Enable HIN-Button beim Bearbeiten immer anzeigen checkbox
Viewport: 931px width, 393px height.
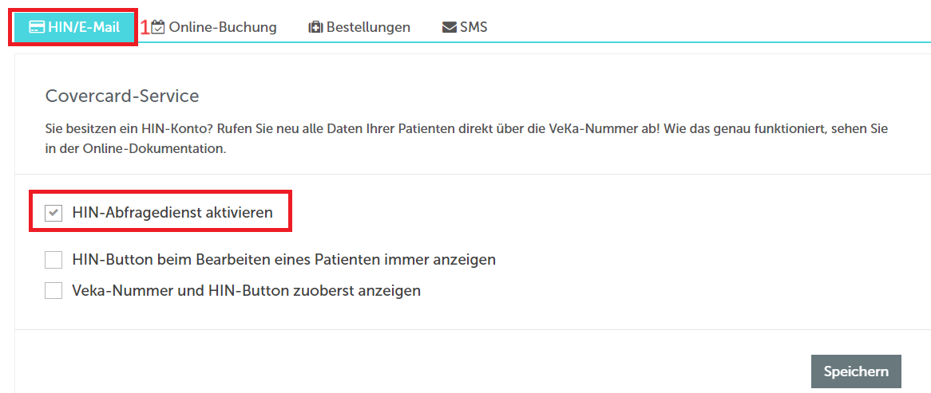(53, 260)
